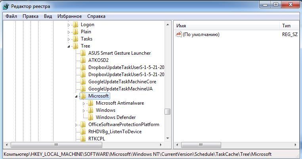Click the Microsoft folder icon
The width and height of the screenshot is (302, 159).
(83, 96)
